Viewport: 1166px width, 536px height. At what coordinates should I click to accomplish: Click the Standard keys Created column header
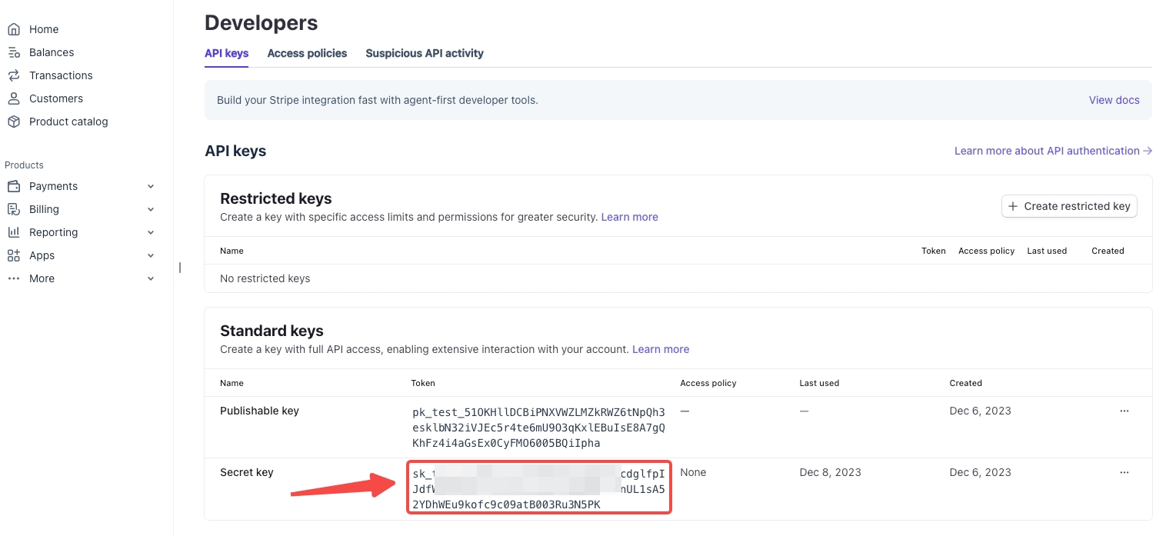coord(965,383)
